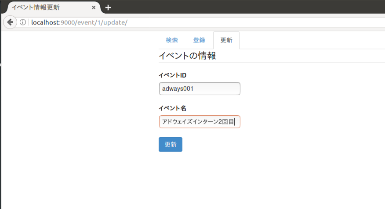Click the イベント名 label

tap(173, 108)
